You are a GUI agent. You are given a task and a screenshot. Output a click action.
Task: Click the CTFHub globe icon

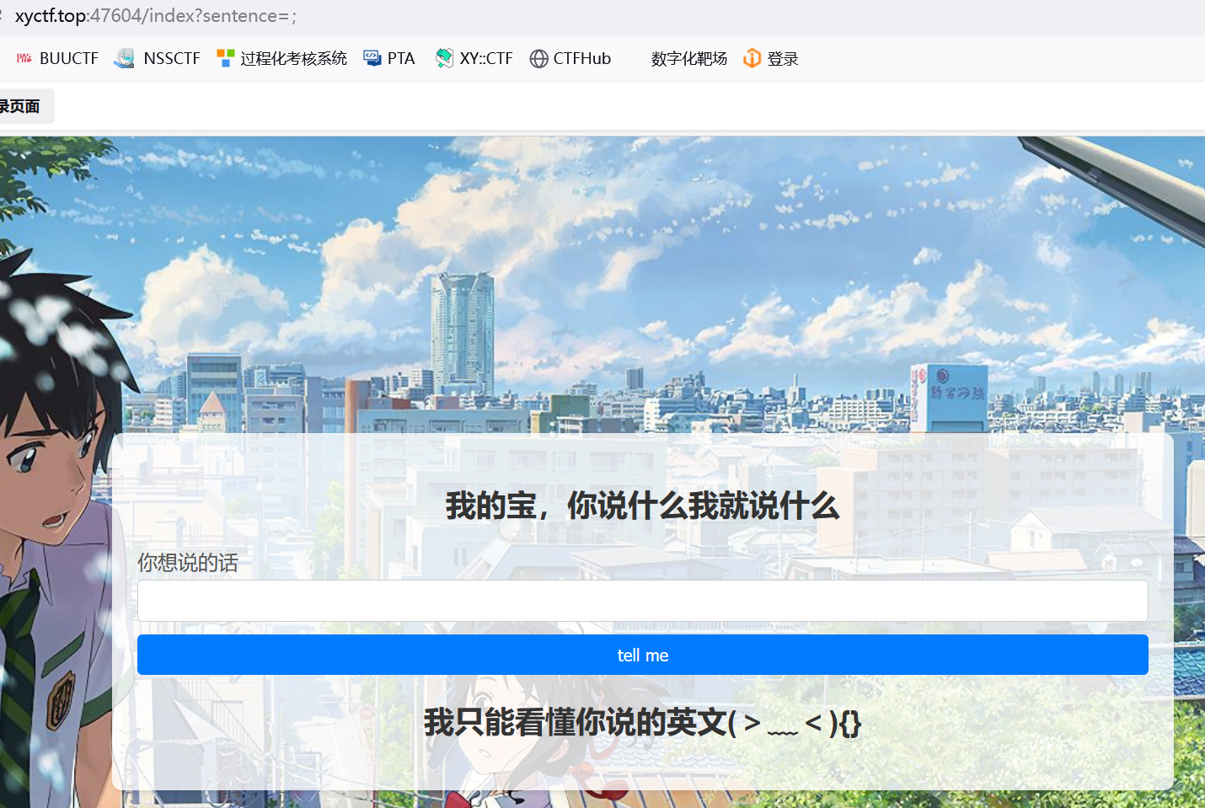[538, 58]
